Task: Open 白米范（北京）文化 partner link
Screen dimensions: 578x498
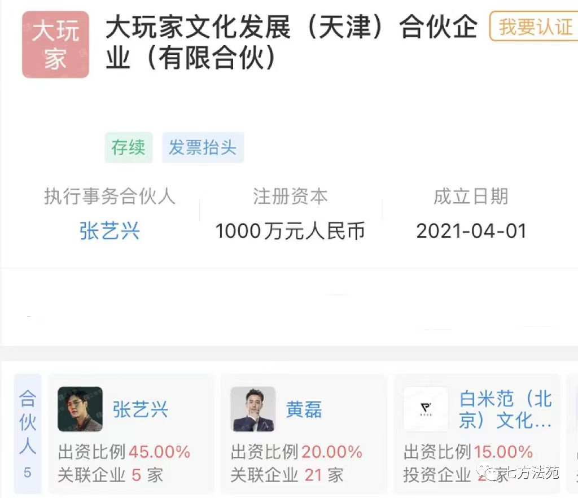Action: click(x=505, y=409)
